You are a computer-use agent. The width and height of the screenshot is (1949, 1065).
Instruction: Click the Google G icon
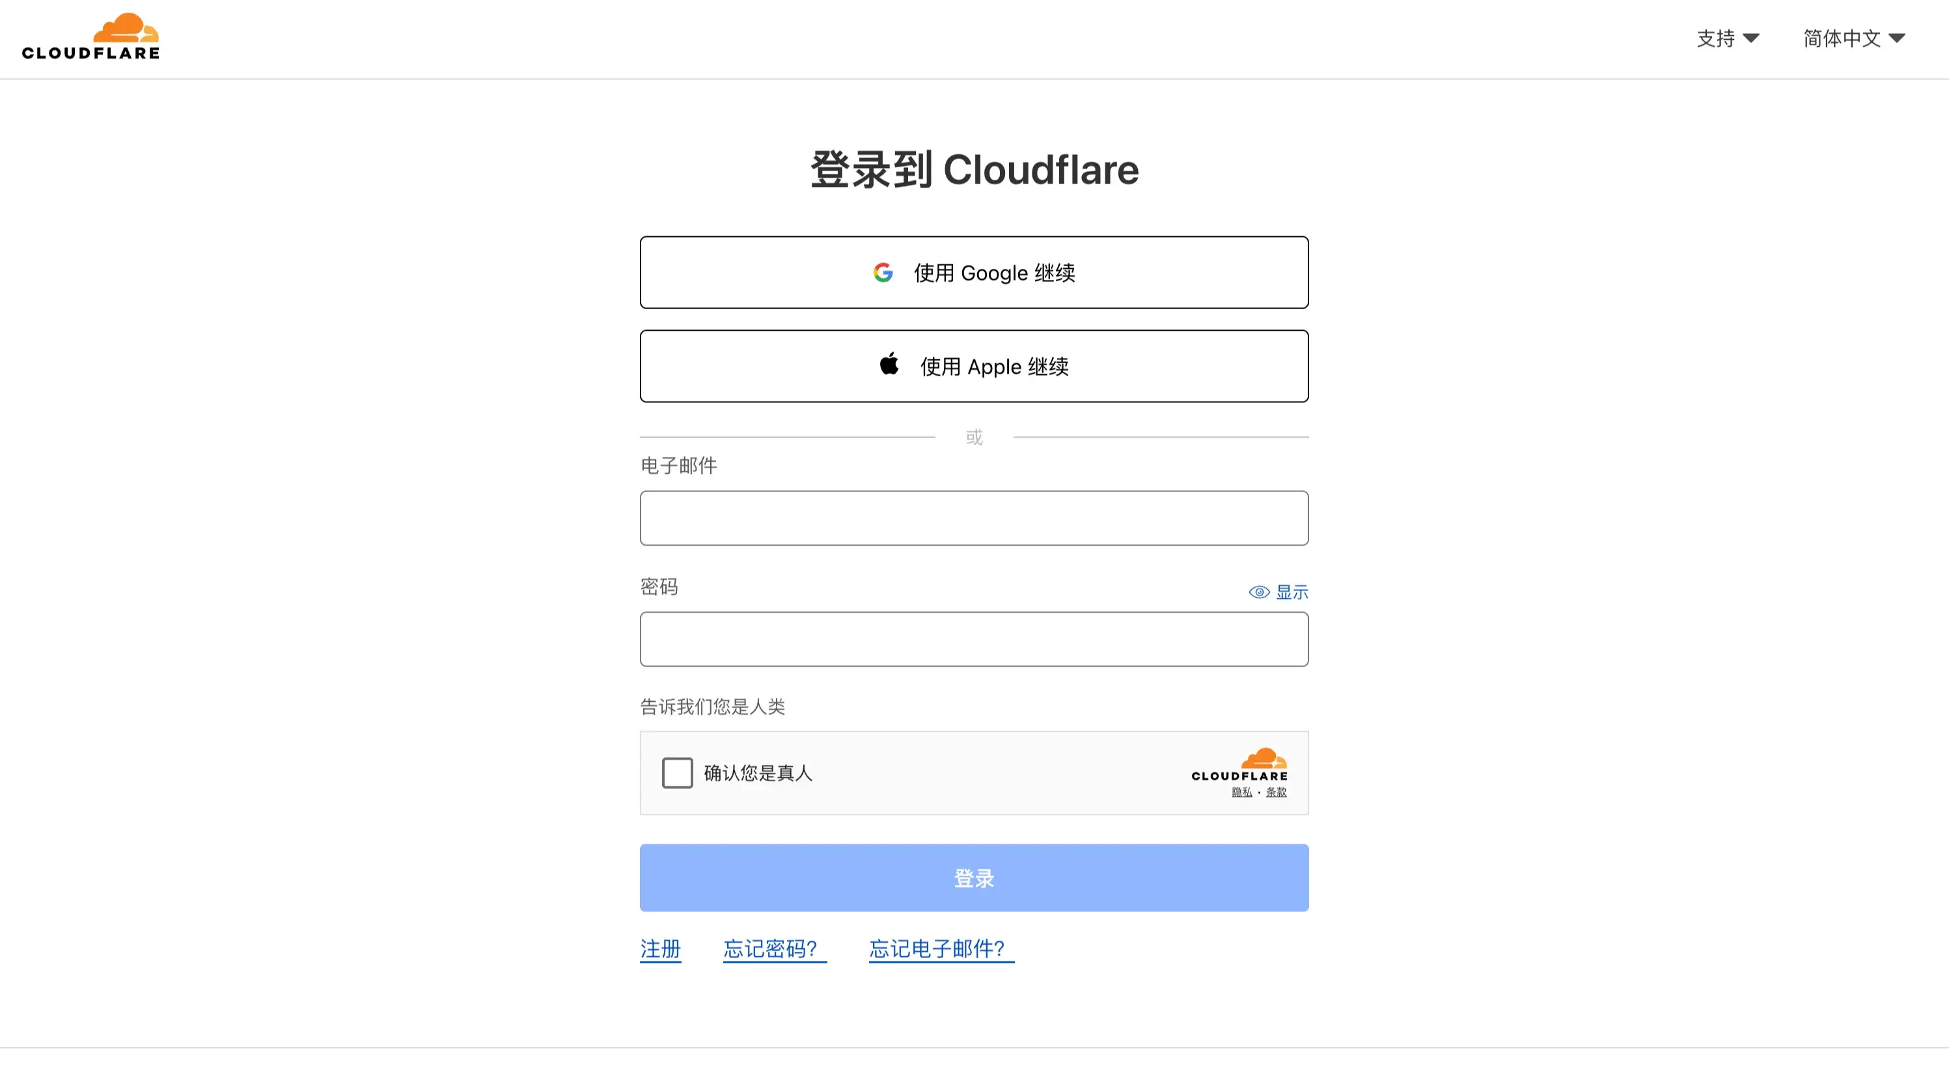pyautogui.click(x=883, y=272)
